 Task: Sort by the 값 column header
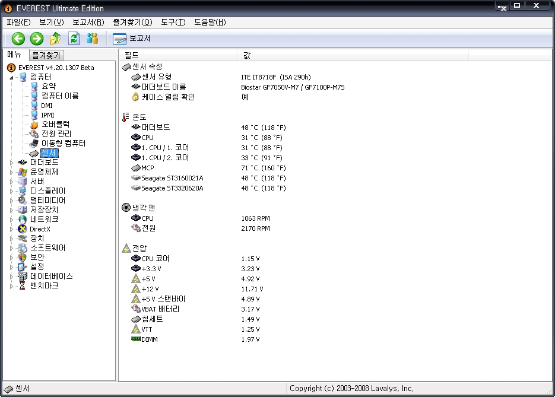[x=353, y=55]
